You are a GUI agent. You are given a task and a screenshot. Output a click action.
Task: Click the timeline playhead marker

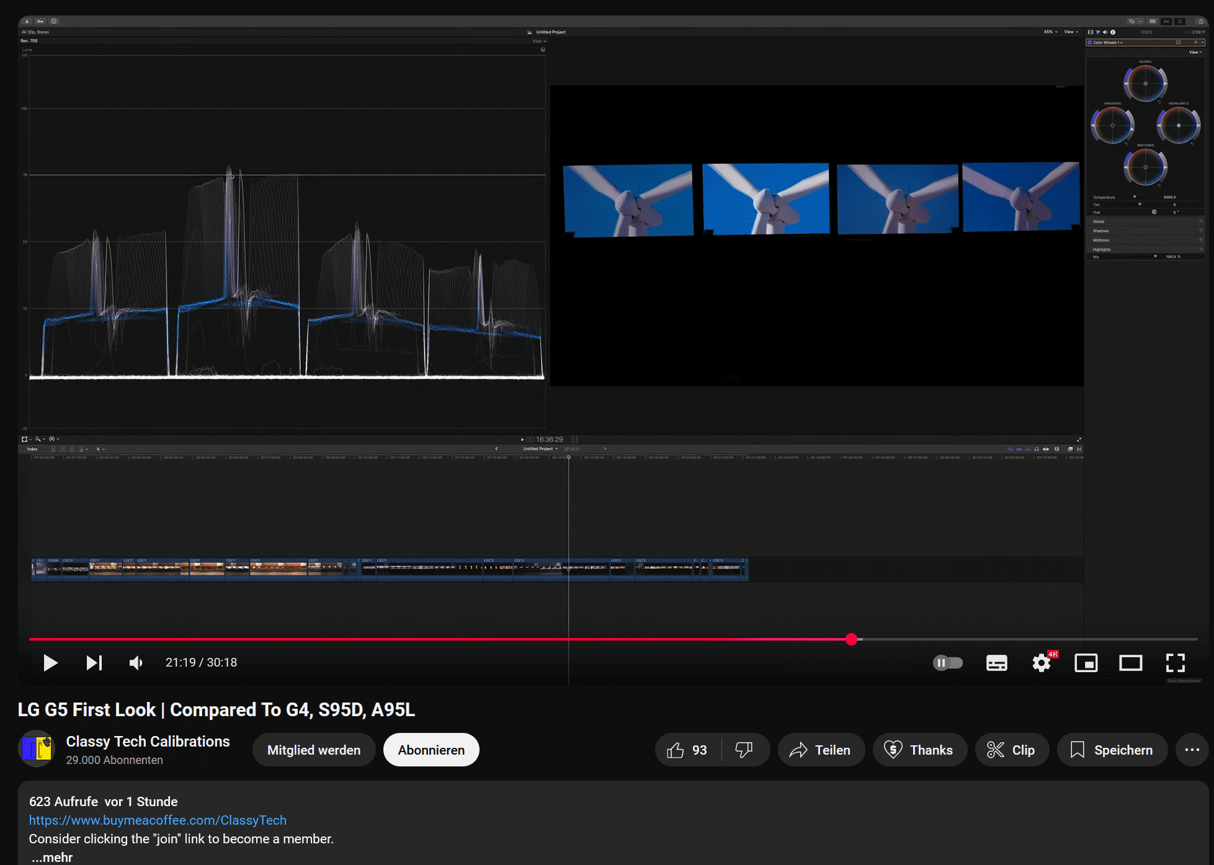pos(568,457)
